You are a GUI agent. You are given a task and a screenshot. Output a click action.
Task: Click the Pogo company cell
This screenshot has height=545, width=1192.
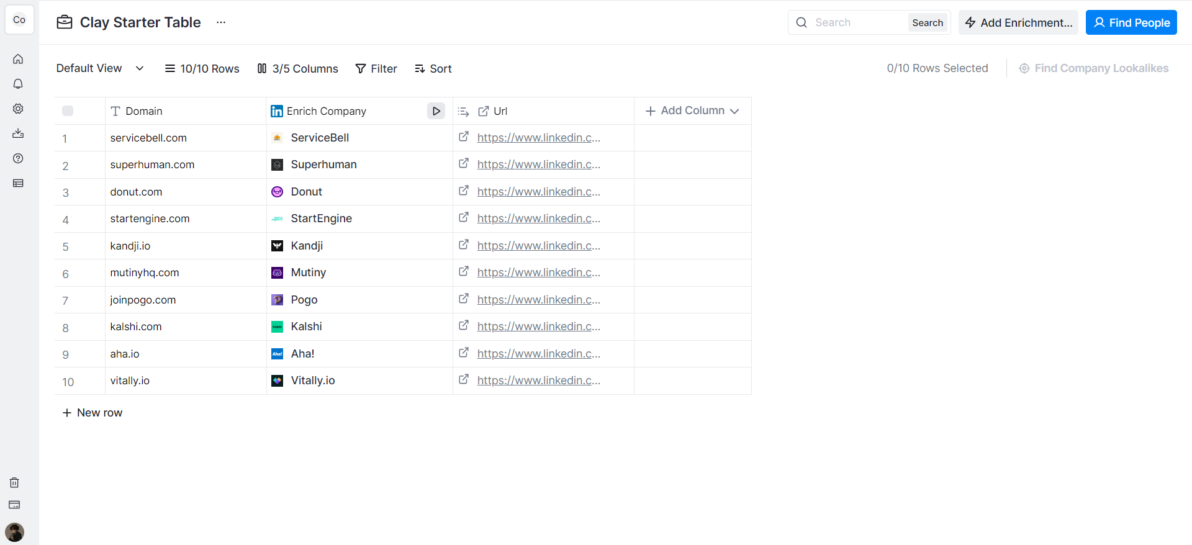(360, 300)
